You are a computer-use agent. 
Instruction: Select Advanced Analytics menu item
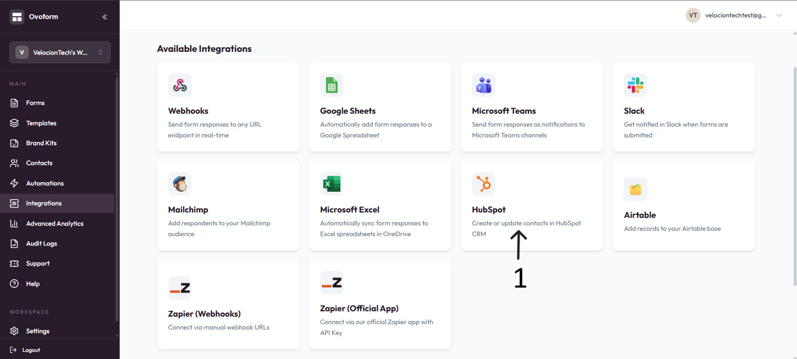click(x=55, y=224)
